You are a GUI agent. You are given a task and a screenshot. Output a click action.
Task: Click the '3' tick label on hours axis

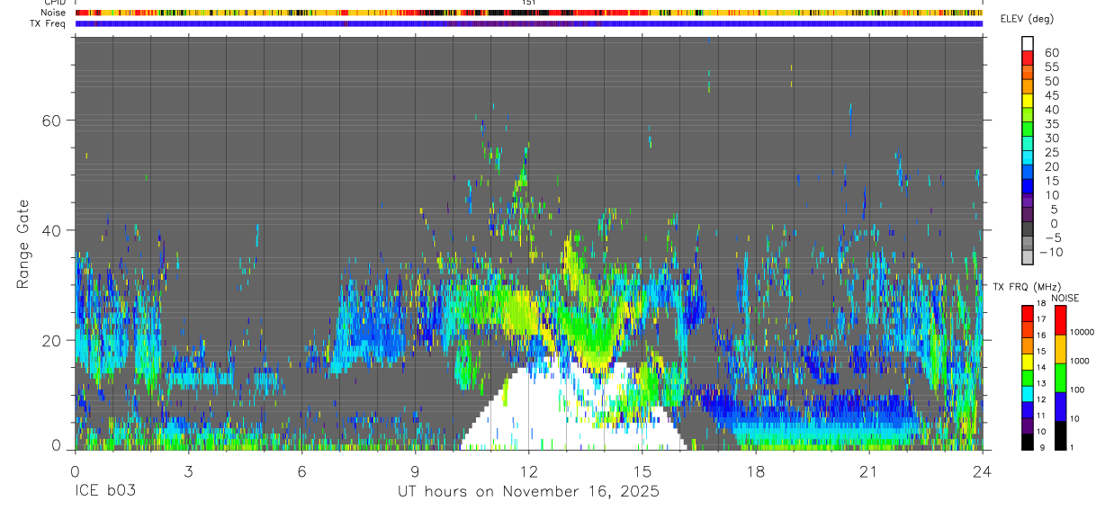tap(188, 470)
